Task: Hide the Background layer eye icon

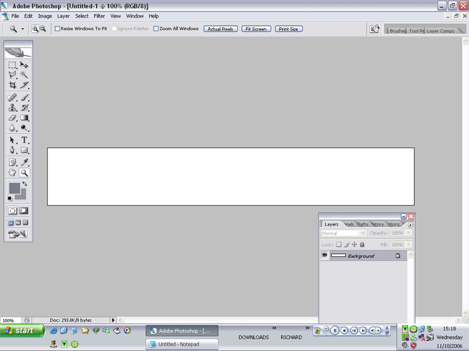Action: coord(325,255)
